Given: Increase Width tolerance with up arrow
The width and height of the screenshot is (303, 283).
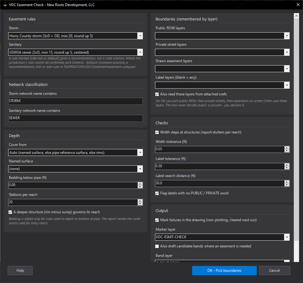Looking at the screenshot, I should 287,148.
